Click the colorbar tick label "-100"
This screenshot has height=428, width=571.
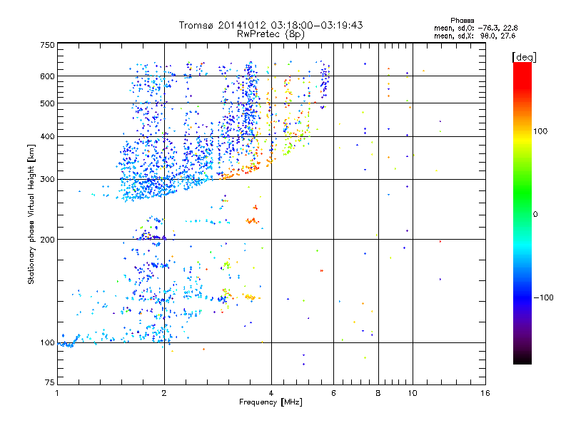click(x=544, y=297)
